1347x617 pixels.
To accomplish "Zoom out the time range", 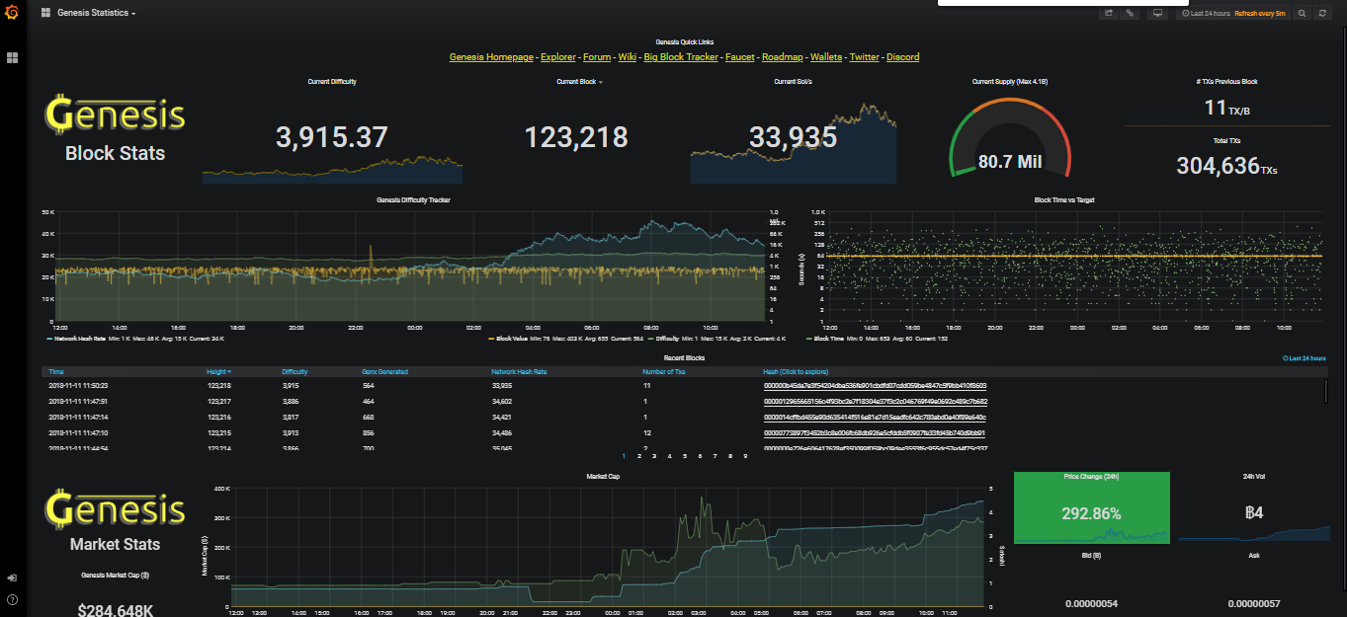I will tap(1303, 13).
